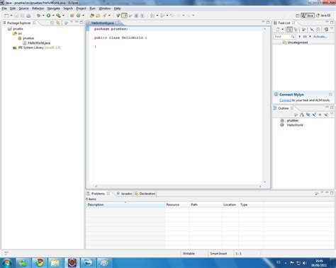Click the Print toolbar icon
The height and width of the screenshot is (268, 336).
point(28,16)
